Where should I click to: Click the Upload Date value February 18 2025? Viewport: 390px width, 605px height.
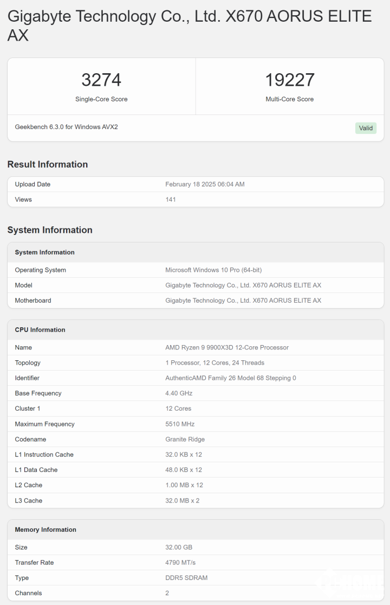click(205, 184)
